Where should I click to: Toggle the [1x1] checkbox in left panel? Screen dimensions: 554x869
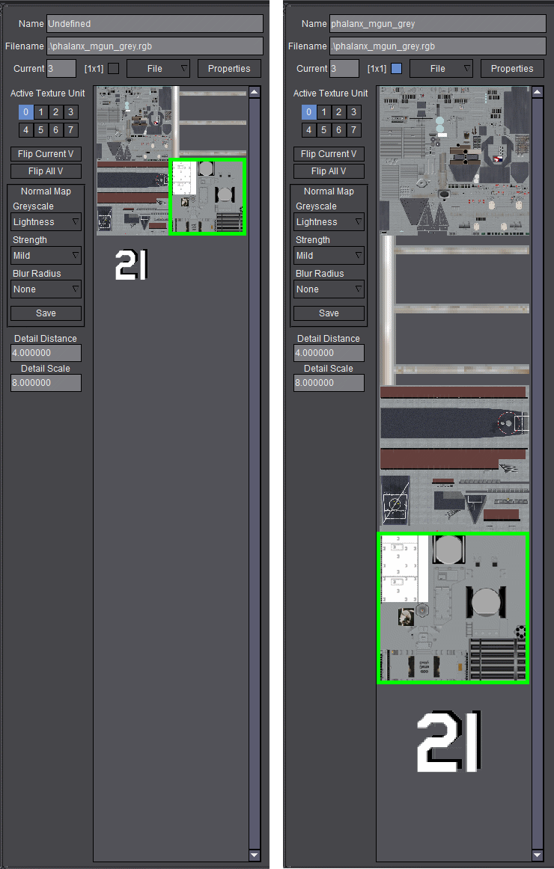click(114, 68)
